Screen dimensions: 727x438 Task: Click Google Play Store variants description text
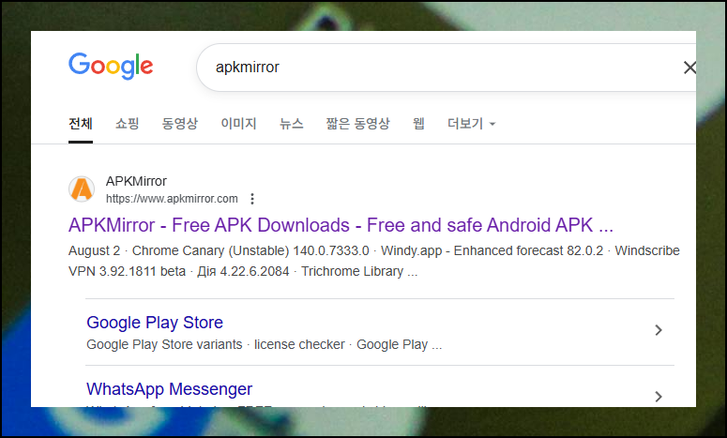pyautogui.click(x=265, y=345)
